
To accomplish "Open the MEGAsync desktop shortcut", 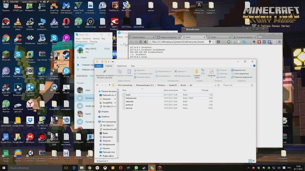I will 30,138.
